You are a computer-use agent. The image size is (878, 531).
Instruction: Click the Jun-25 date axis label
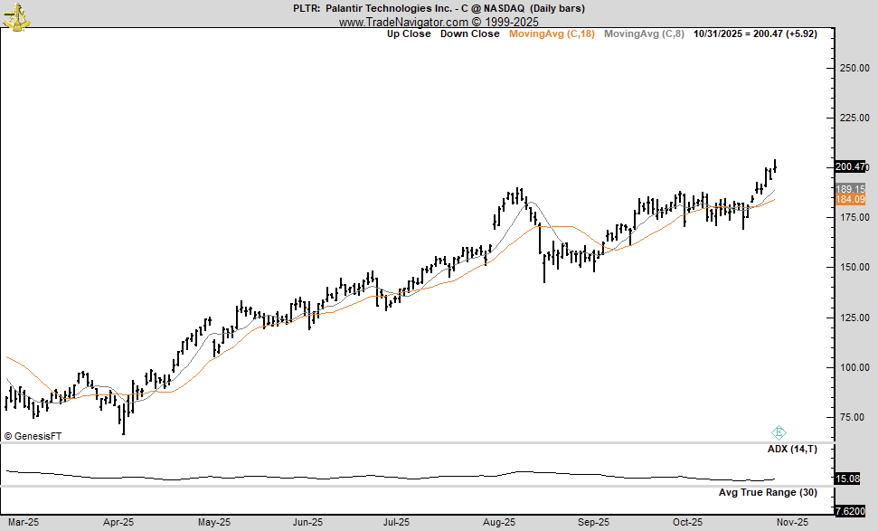308,522
